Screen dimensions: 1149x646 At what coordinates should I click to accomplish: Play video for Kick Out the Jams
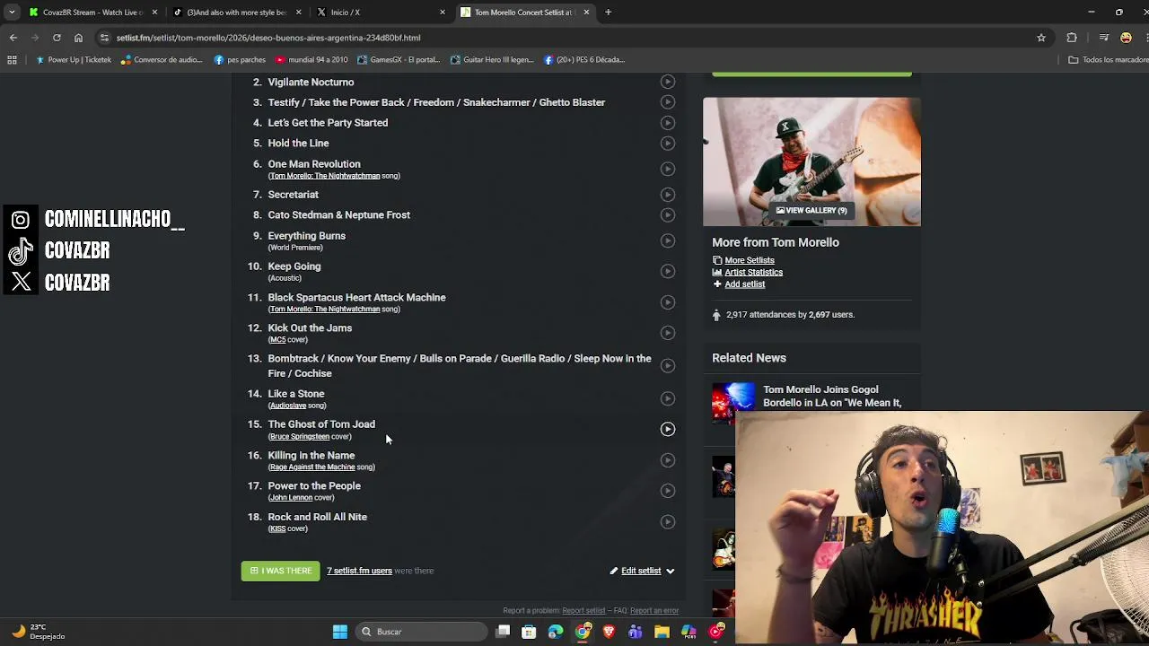tap(668, 333)
